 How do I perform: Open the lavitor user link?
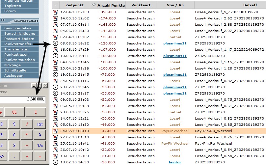(x=175, y=162)
